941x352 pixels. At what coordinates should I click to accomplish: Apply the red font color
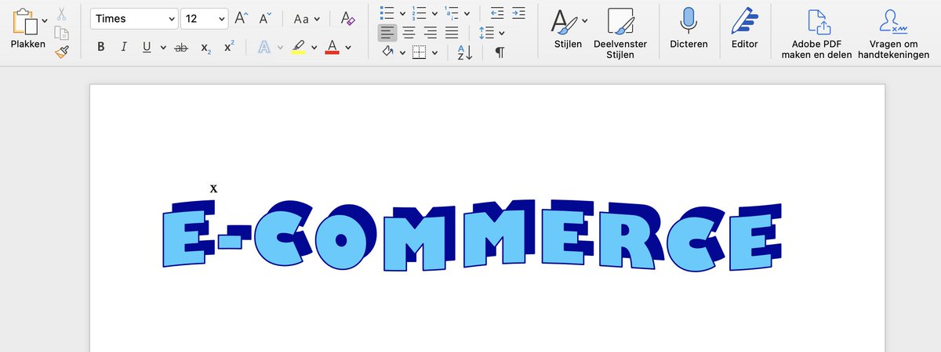(x=332, y=48)
